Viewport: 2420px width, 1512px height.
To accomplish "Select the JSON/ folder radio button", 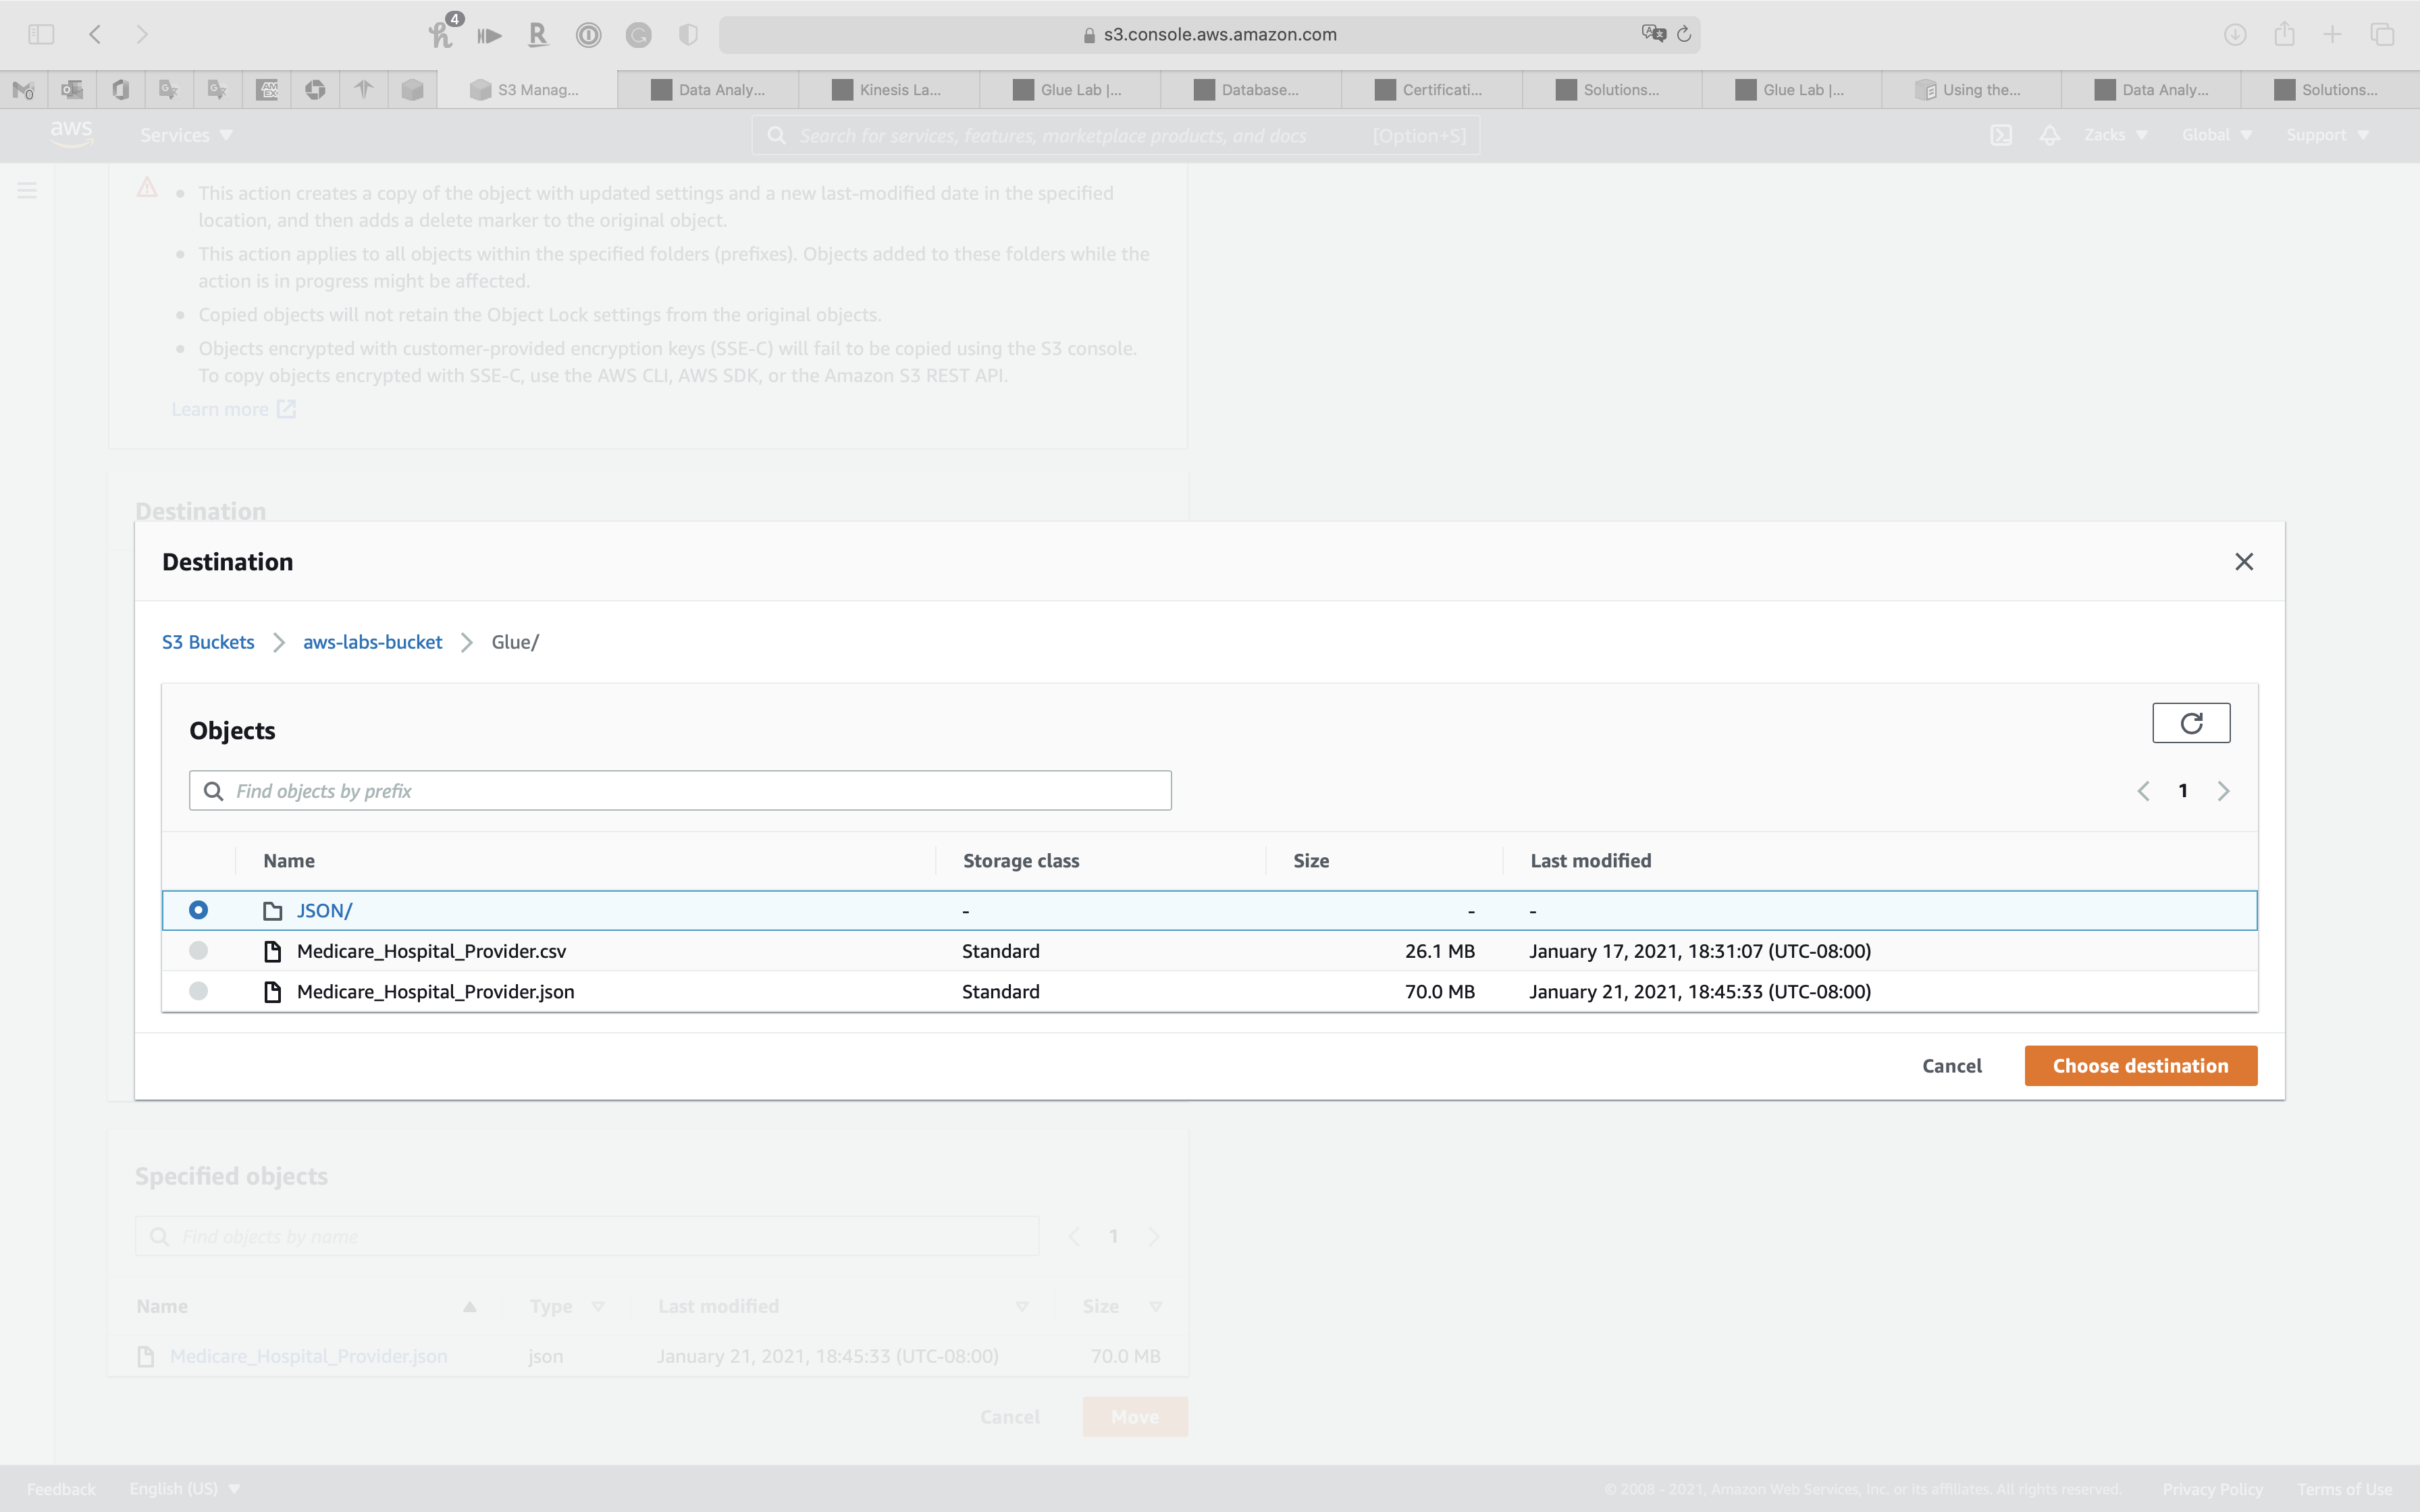I will [198, 910].
